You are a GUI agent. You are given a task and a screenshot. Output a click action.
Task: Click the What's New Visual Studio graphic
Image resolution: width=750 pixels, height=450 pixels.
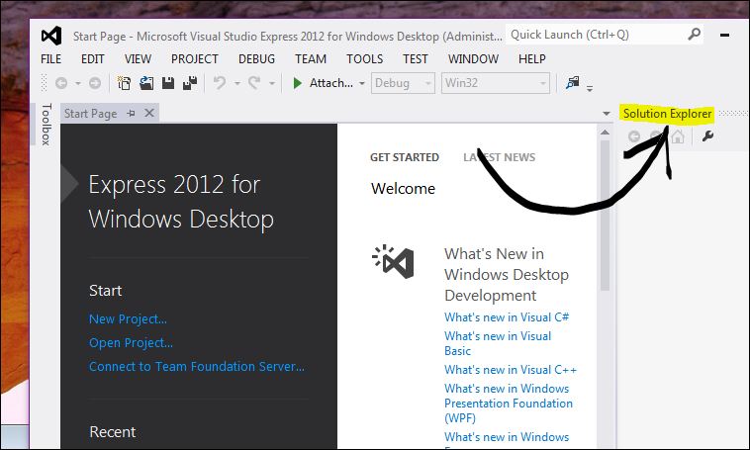[x=393, y=262]
